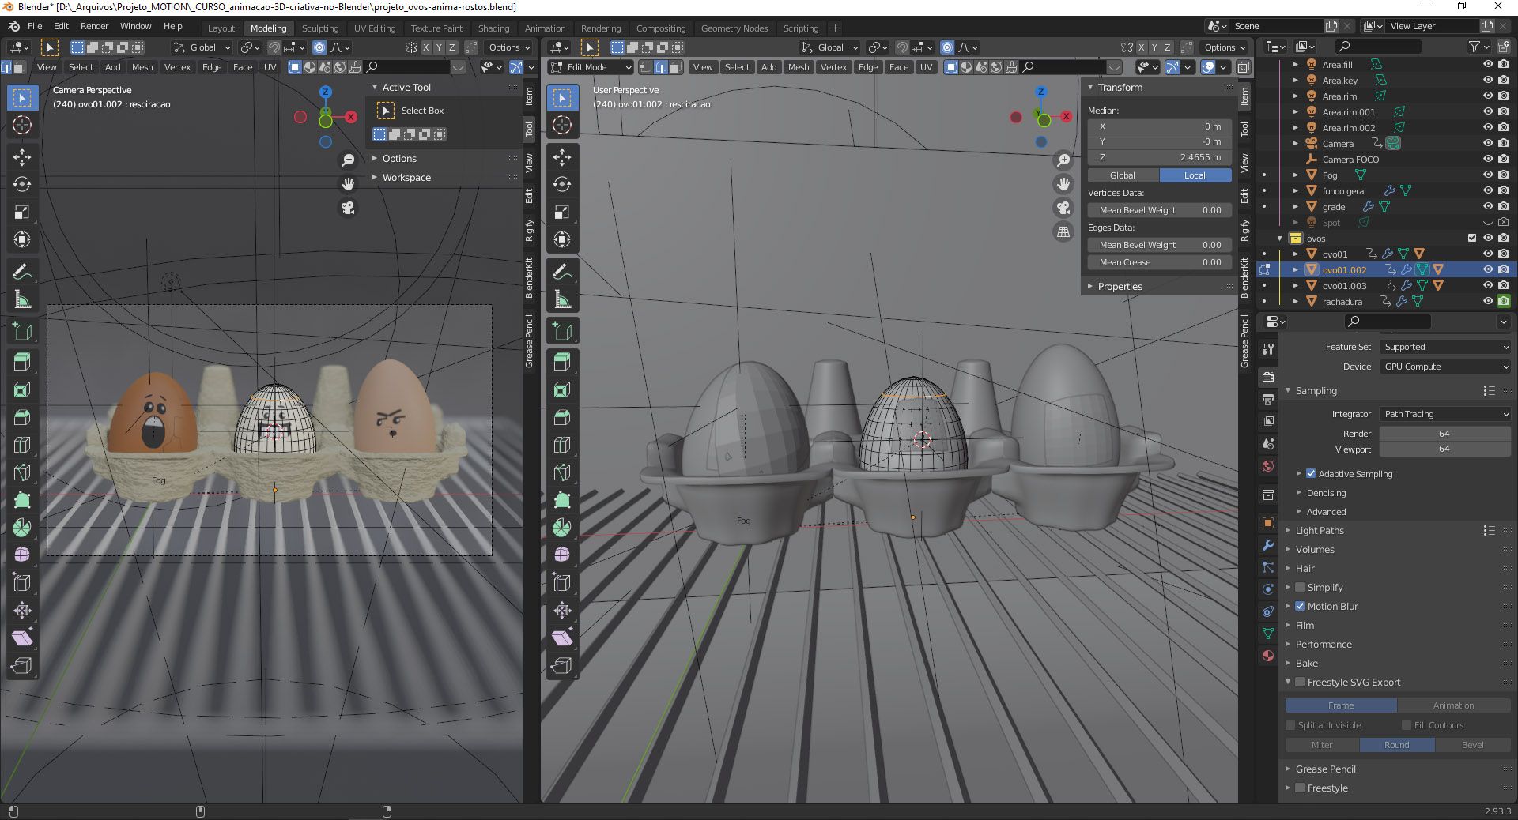Screen dimensions: 1518x820
Task: Disable the Motion Blur checkbox
Action: [1300, 607]
